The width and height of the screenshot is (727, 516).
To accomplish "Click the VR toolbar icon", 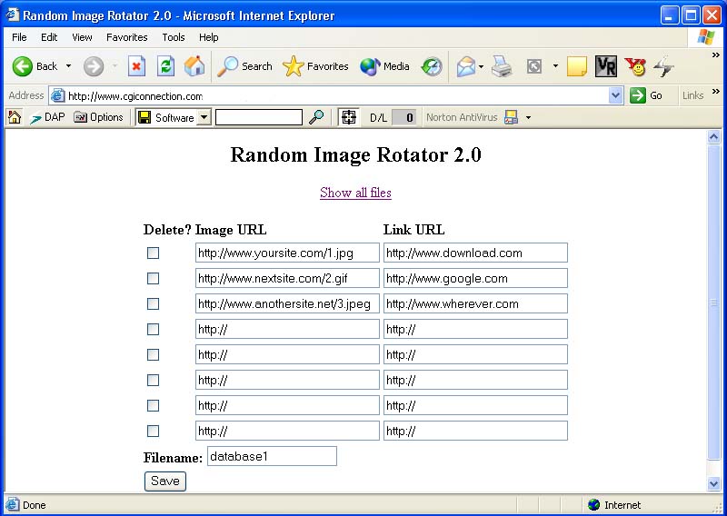I will [x=606, y=65].
